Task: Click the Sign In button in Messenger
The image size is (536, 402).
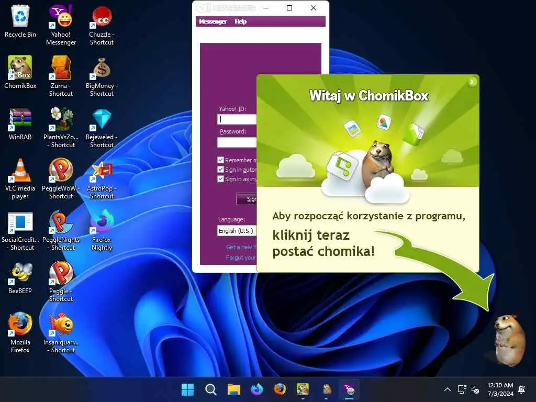Action: (x=247, y=199)
